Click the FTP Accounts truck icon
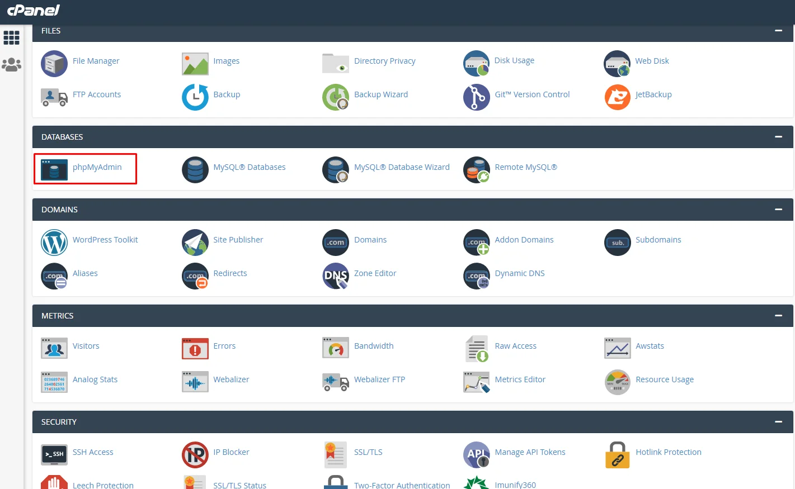 pos(54,97)
